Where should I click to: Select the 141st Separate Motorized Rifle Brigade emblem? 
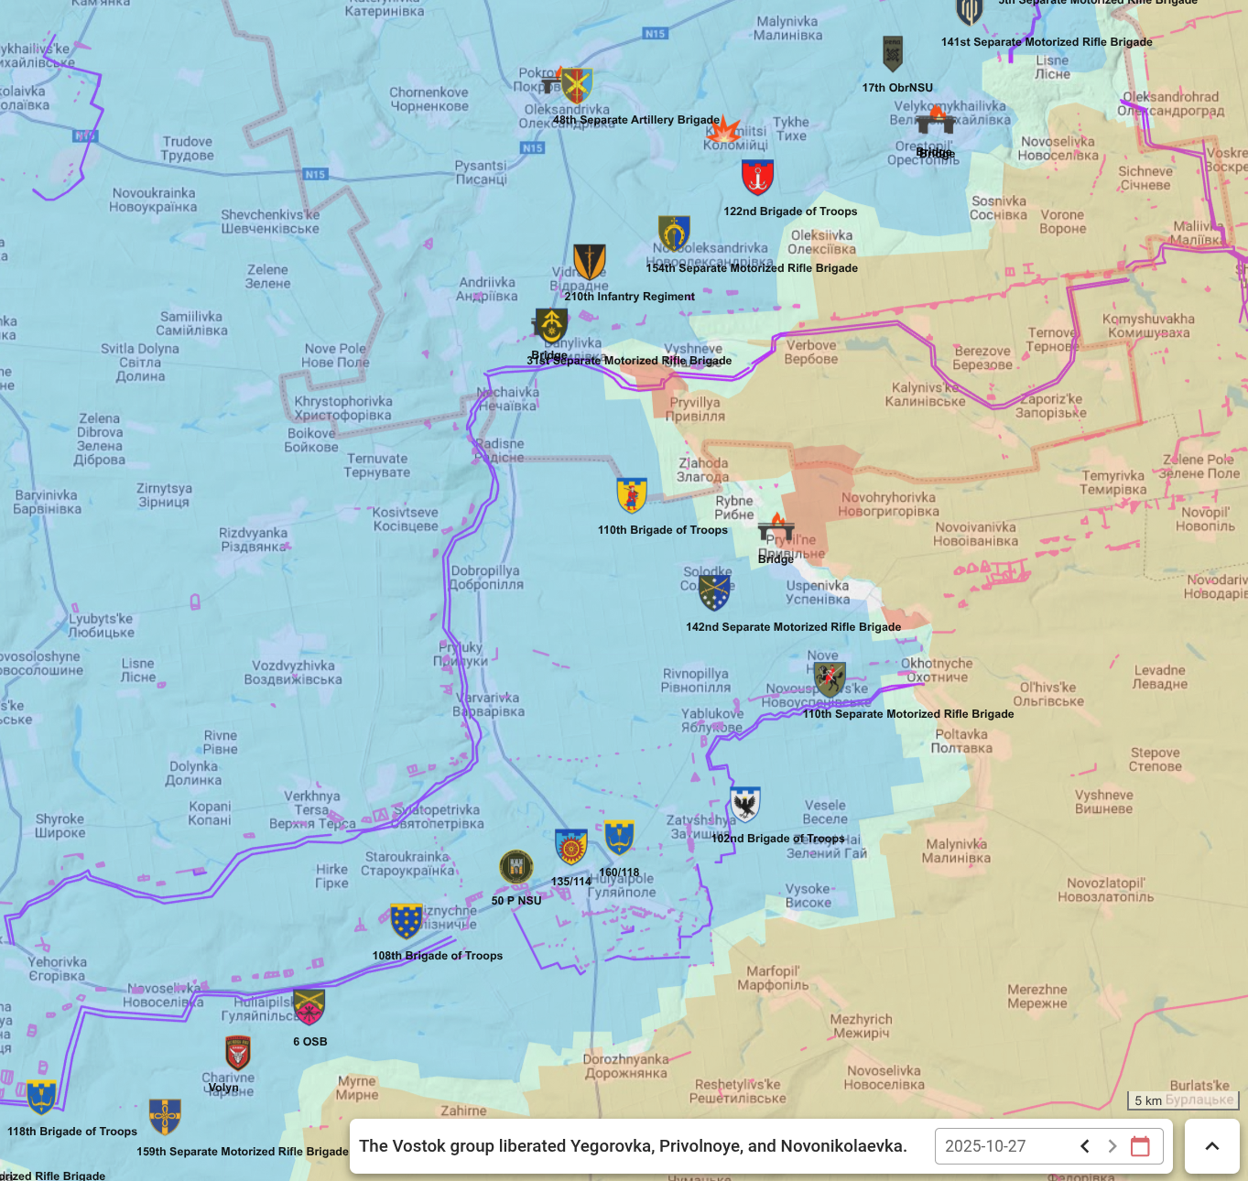970,11
